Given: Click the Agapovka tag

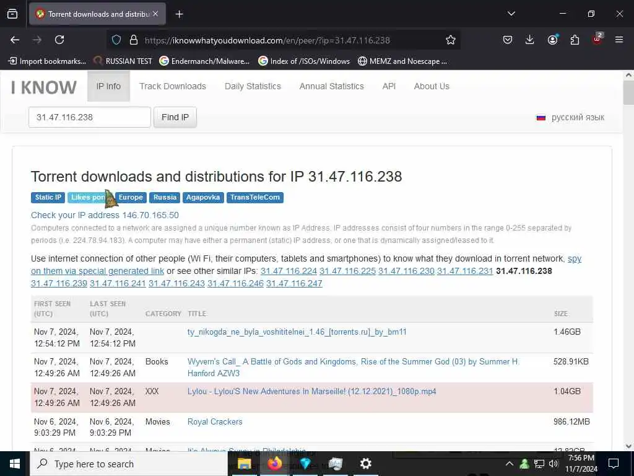Looking at the screenshot, I should [x=203, y=197].
